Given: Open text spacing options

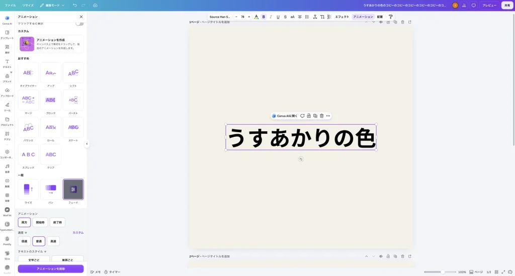Looking at the screenshot, I should tap(315, 17).
